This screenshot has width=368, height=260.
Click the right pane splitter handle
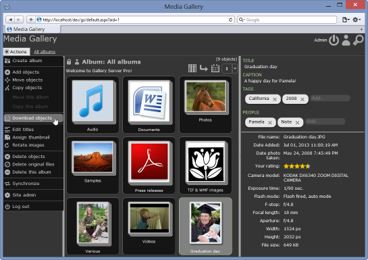click(240, 156)
